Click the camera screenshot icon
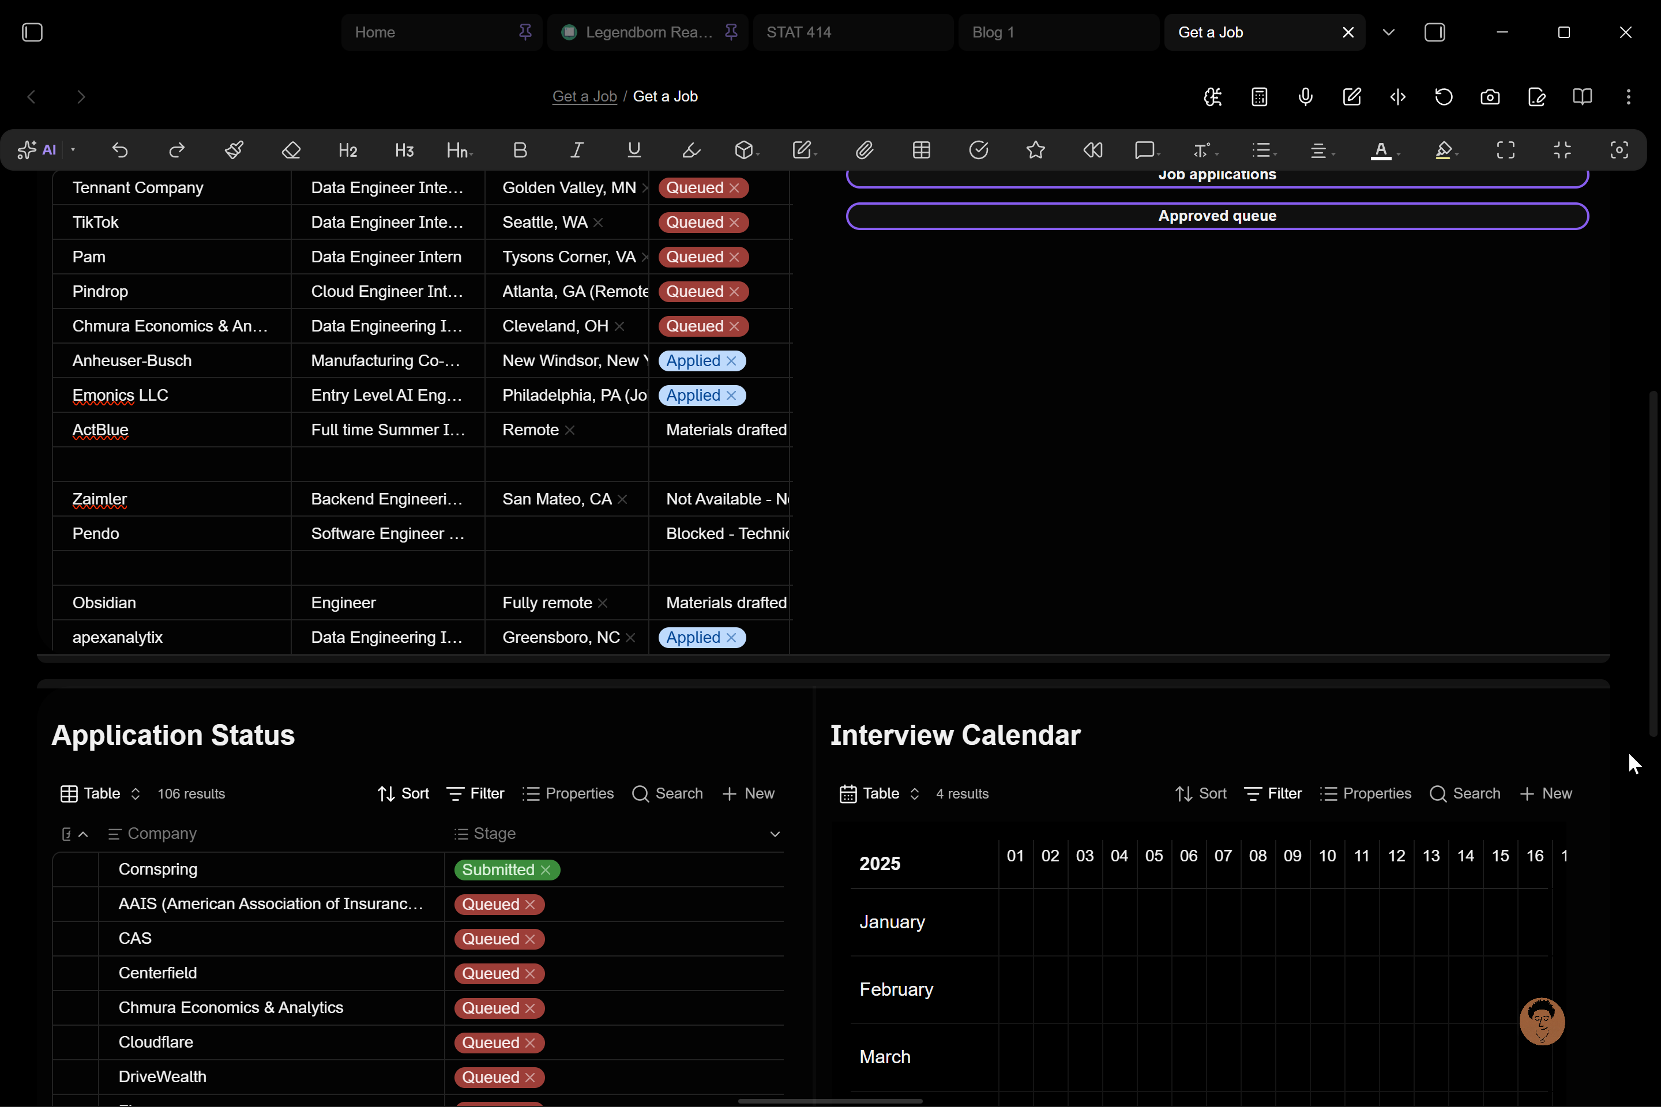The width and height of the screenshot is (1661, 1107). pyautogui.click(x=1490, y=97)
